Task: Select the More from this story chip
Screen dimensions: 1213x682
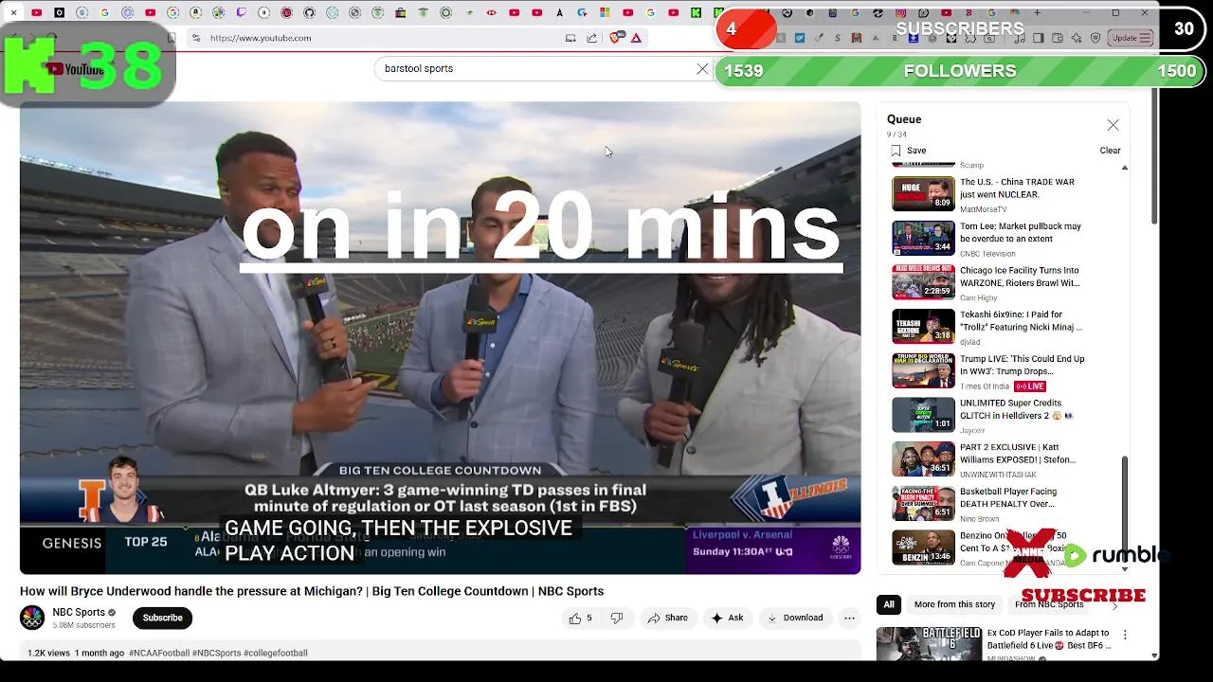Action: [x=954, y=604]
